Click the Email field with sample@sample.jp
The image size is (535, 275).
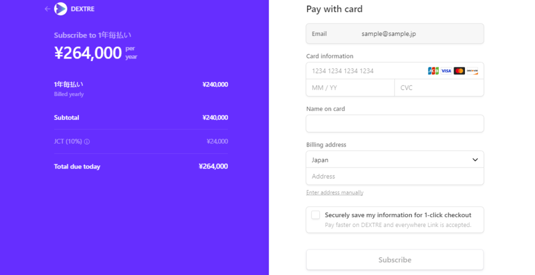[394, 34]
